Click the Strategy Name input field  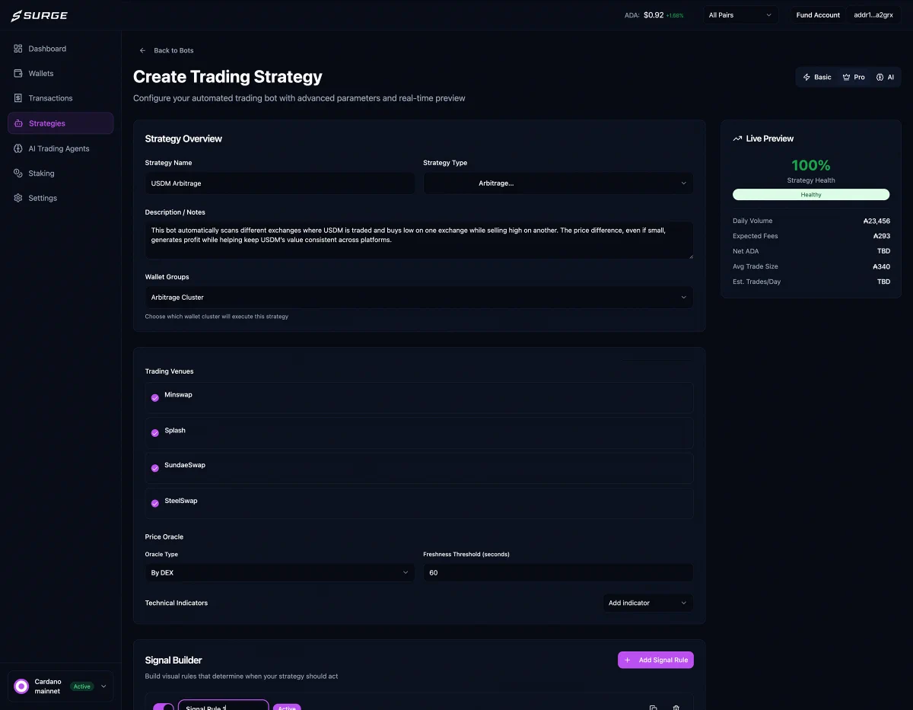coord(280,183)
